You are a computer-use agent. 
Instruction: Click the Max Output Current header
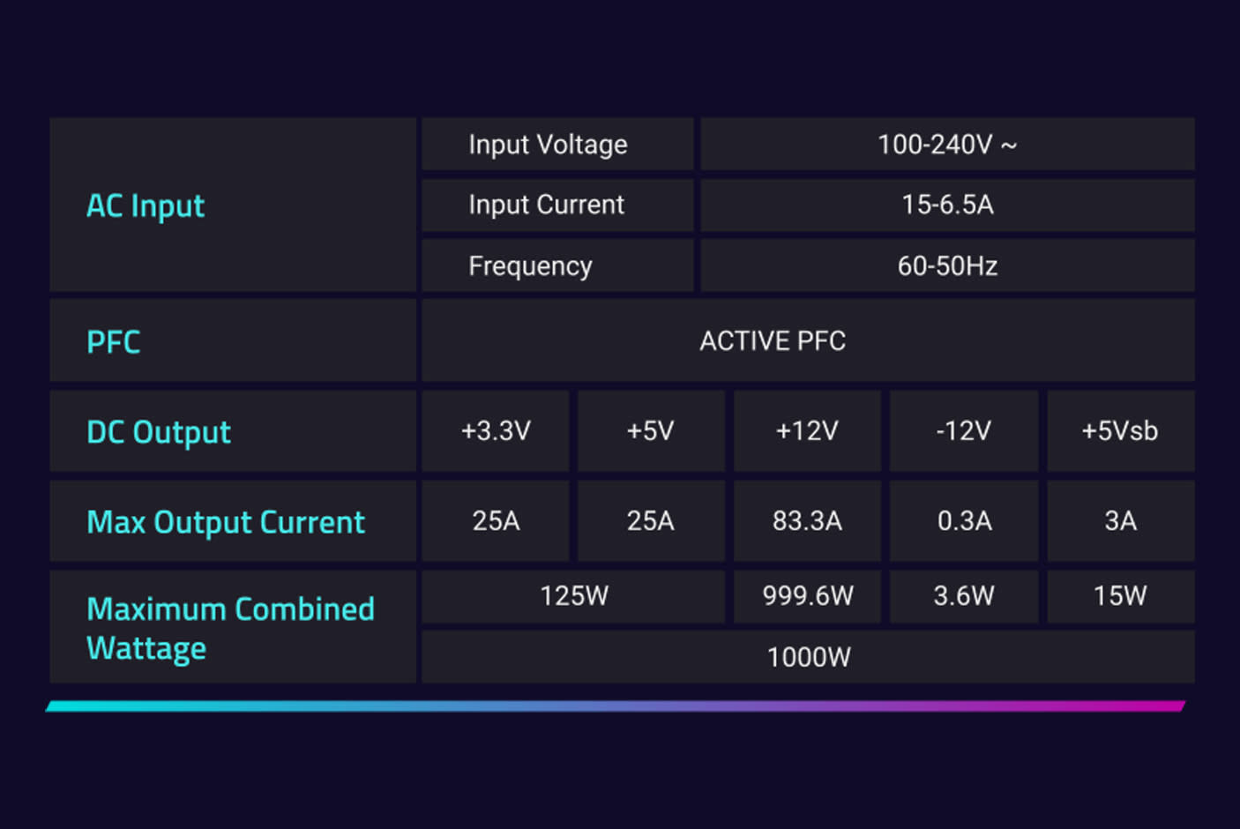pos(226,522)
